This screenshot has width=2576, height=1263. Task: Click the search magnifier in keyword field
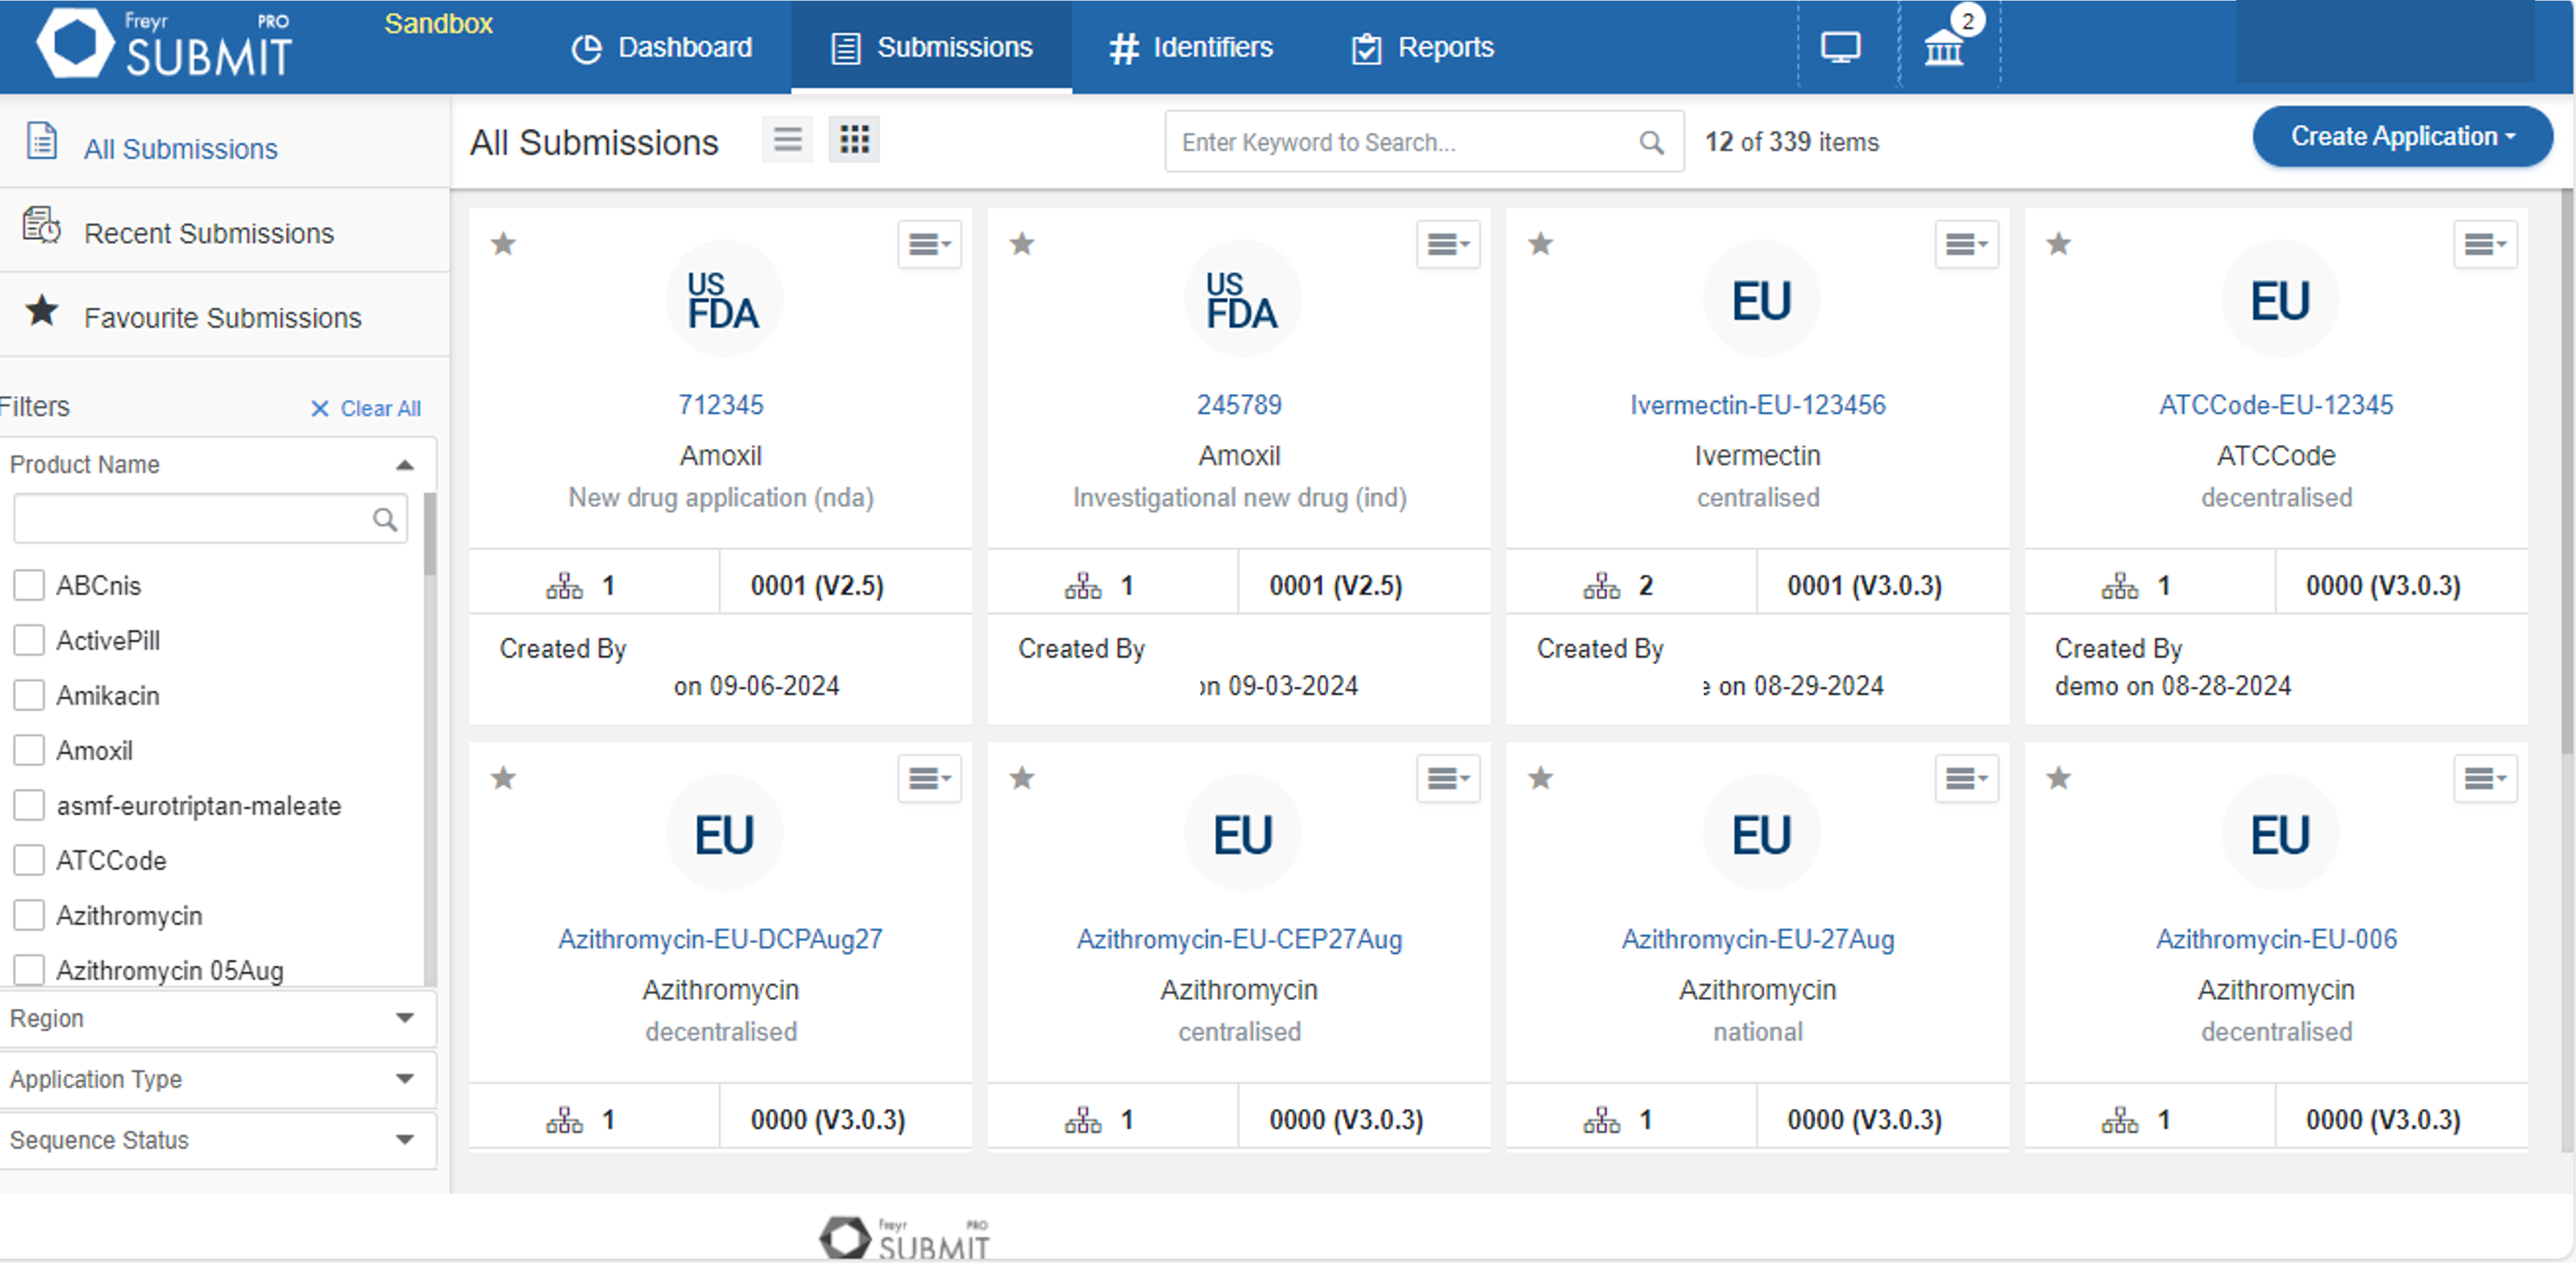[1650, 142]
